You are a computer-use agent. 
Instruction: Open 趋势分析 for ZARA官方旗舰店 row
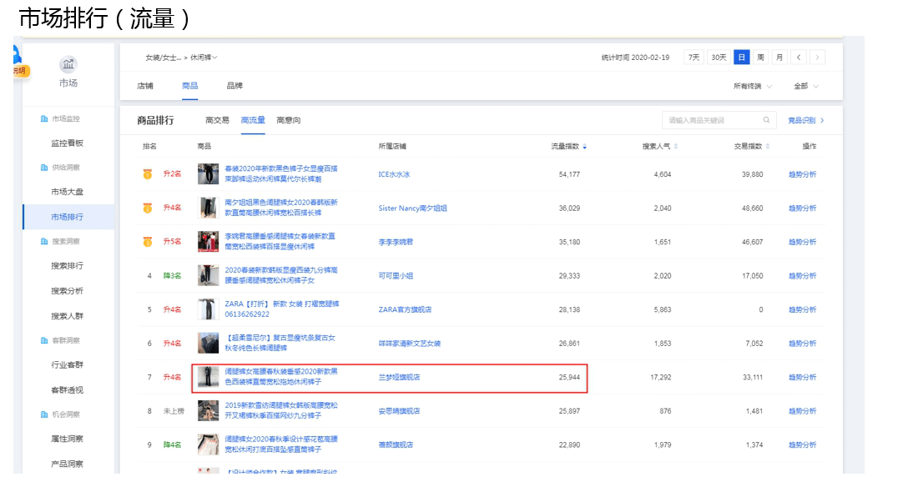tap(802, 309)
